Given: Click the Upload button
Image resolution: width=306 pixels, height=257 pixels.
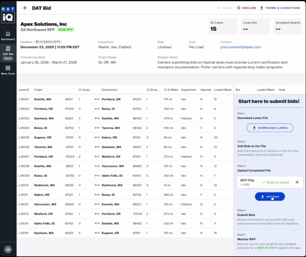Looking at the screenshot, I should (x=270, y=197).
